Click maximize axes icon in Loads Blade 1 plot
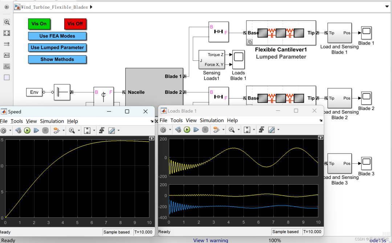This screenshot has height=243, width=392. coord(320,138)
